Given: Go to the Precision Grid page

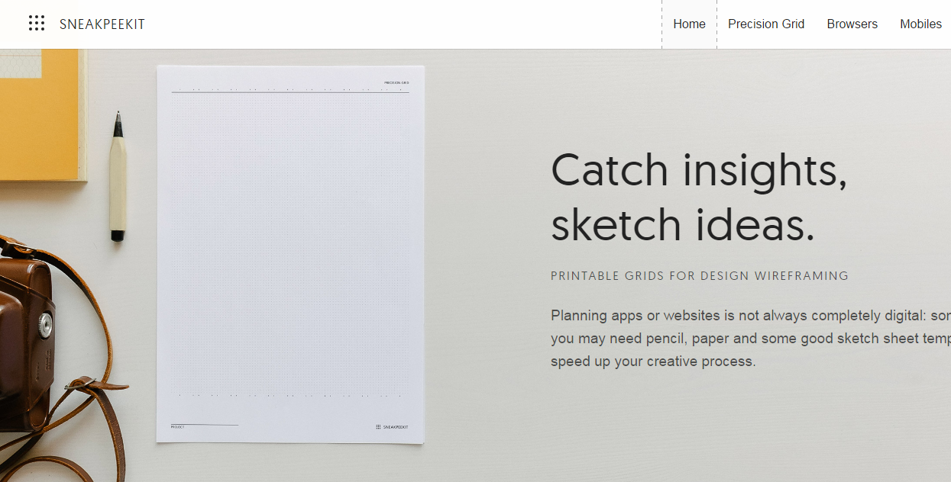Looking at the screenshot, I should click(x=765, y=24).
